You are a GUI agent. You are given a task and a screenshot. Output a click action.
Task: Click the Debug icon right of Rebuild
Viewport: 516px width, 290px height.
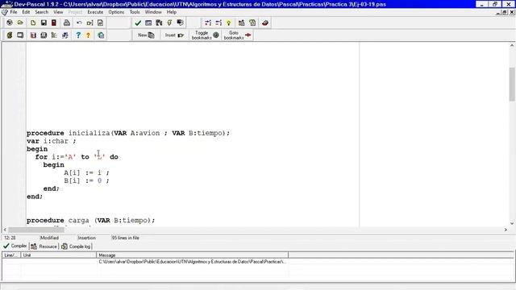point(180,23)
